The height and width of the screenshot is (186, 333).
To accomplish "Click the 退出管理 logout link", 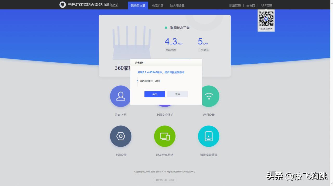I will click(235, 5).
